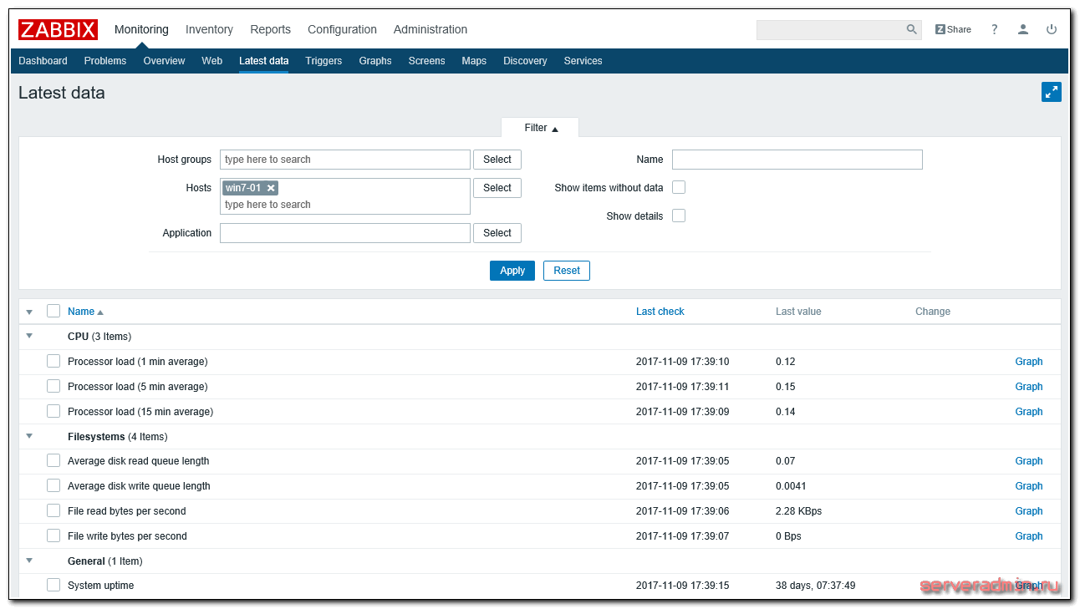Collapse the Filter panel tab
1080x609 pixels.
[540, 128]
